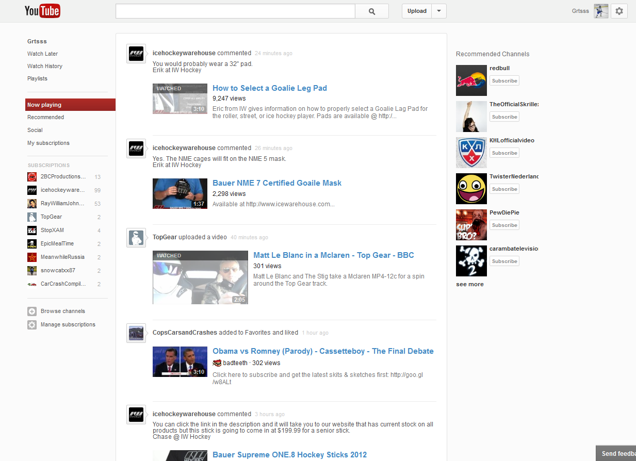Image resolution: width=636 pixels, height=461 pixels.
Task: Click the badteeth small channel icon
Action: pos(217,363)
